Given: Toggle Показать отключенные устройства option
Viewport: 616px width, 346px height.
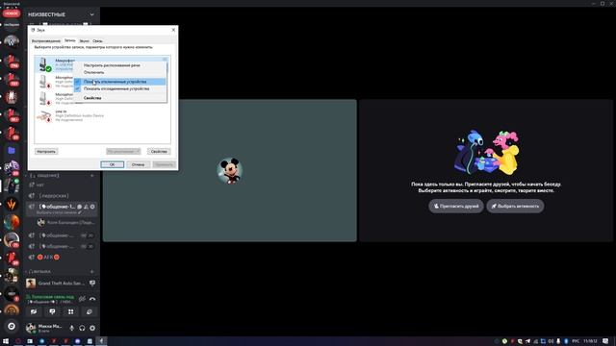Looking at the screenshot, I should point(119,82).
